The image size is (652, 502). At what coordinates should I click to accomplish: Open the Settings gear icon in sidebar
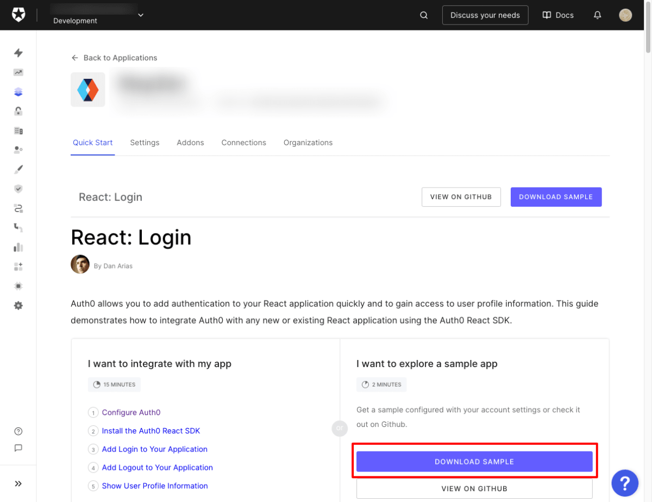[x=18, y=306]
